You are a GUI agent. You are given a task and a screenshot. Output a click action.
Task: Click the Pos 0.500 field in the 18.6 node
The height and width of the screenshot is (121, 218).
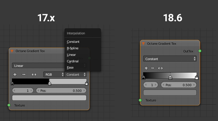click(x=179, y=85)
